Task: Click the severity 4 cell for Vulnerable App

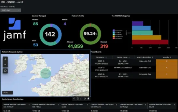Action: point(167,75)
